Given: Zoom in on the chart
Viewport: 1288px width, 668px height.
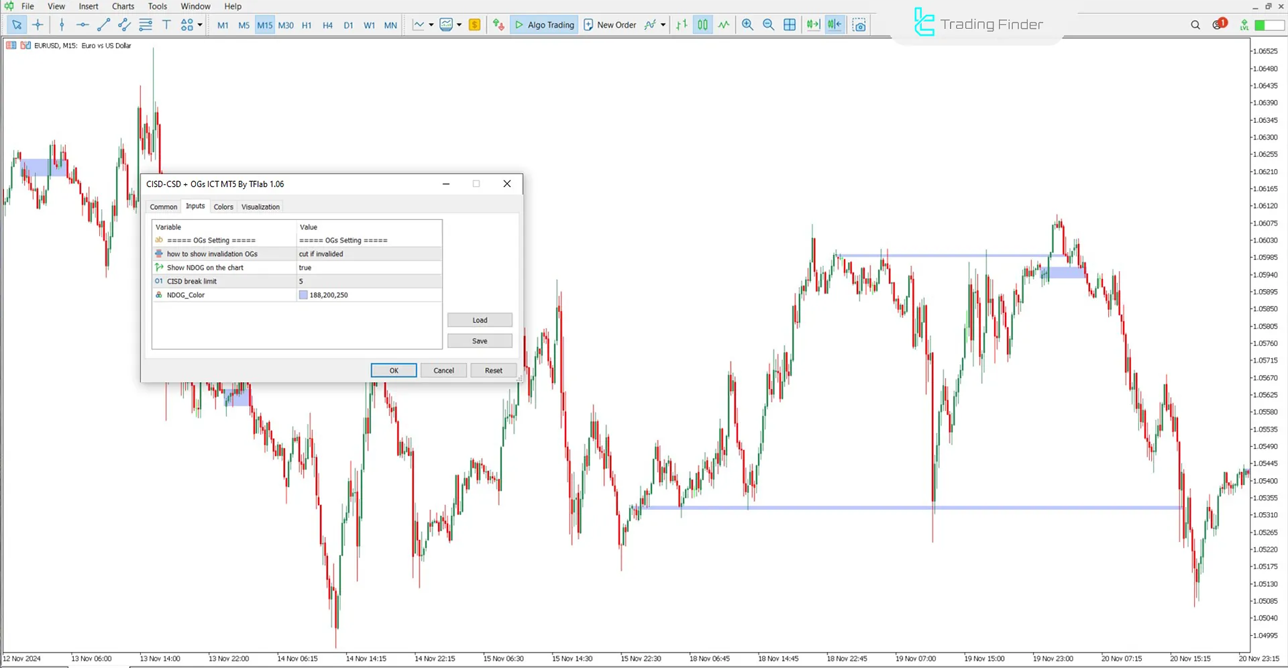Looking at the screenshot, I should pyautogui.click(x=747, y=25).
